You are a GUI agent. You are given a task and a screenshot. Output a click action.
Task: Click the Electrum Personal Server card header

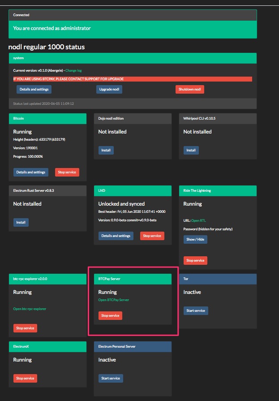(x=133, y=346)
